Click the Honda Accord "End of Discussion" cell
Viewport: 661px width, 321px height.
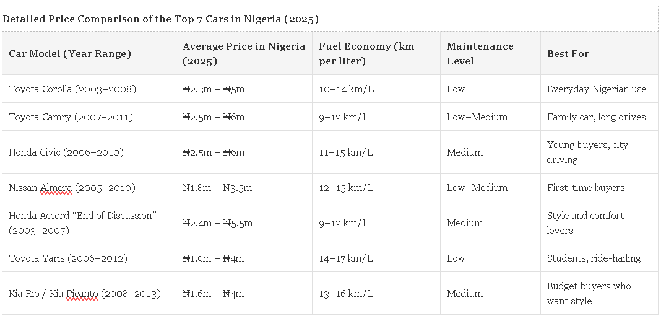click(x=82, y=222)
